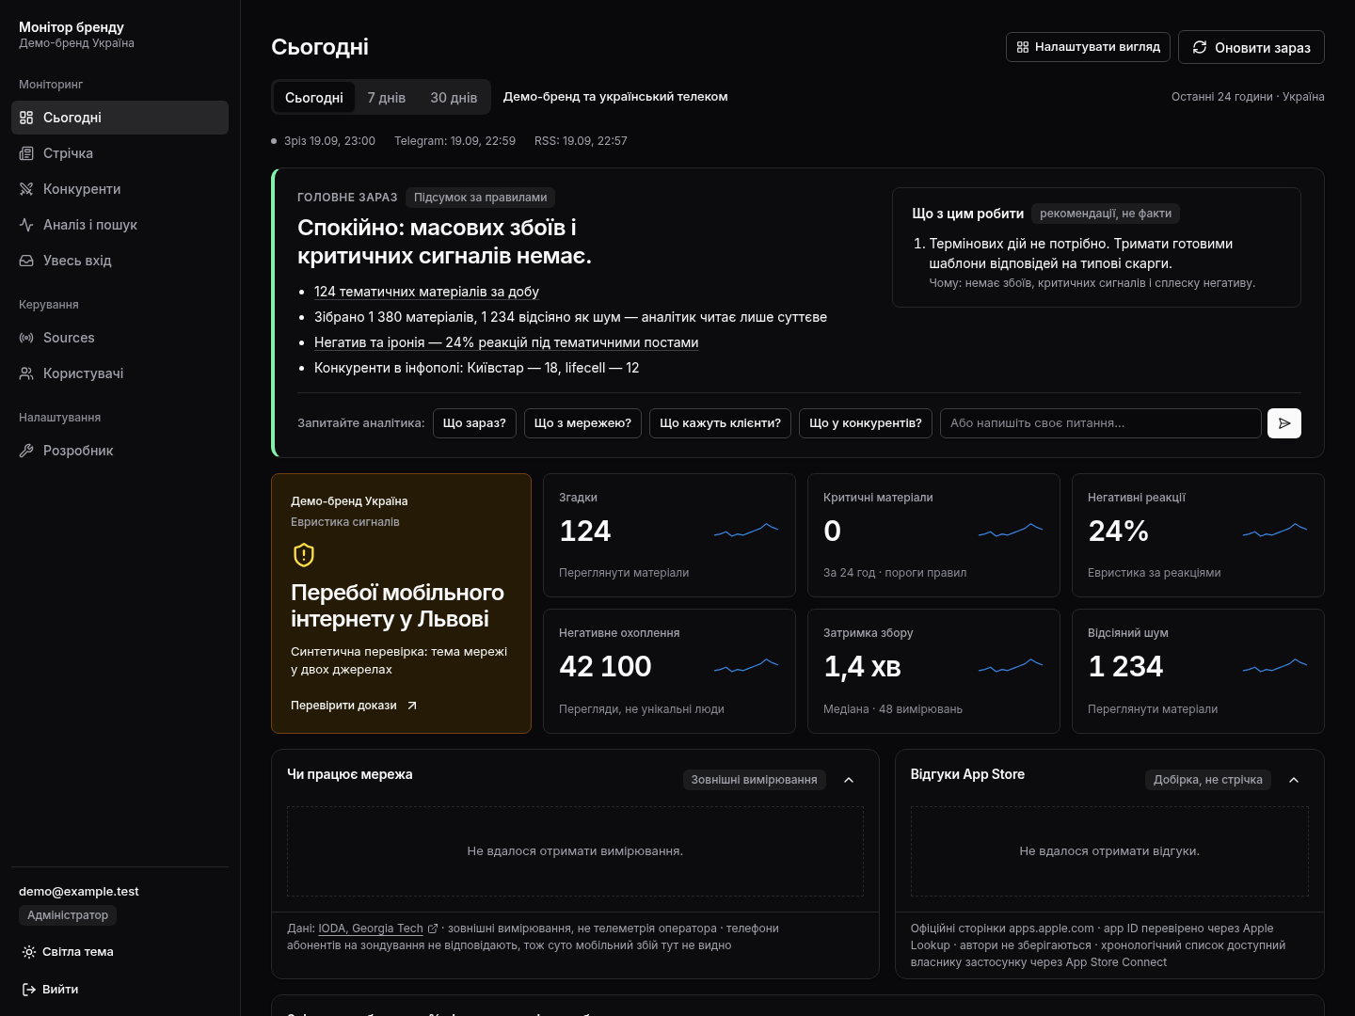Select the Що кажуть клієнти? chip
Image resolution: width=1355 pixels, height=1016 pixels.
(x=720, y=423)
